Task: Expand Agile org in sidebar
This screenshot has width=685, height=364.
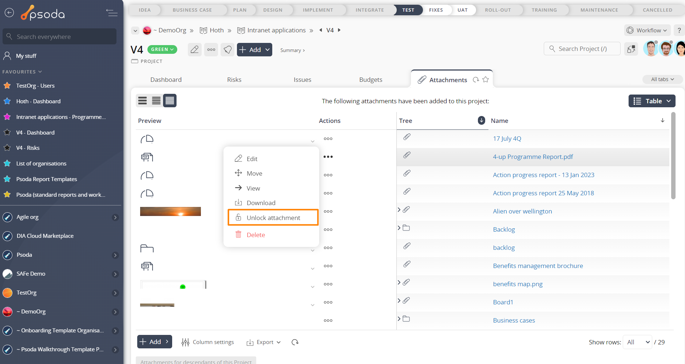Action: [115, 217]
